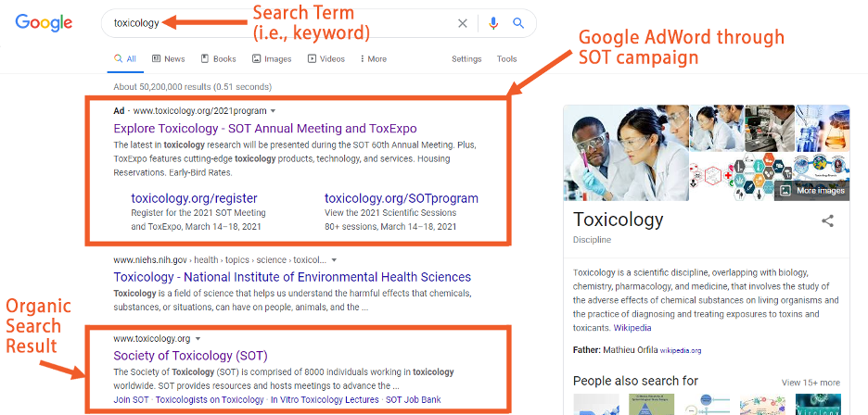The width and height of the screenshot is (868, 415).
Task: Click the Google logo
Action: tap(44, 23)
